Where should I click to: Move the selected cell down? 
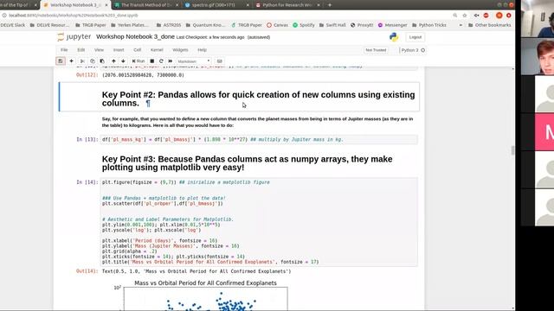coord(123,61)
